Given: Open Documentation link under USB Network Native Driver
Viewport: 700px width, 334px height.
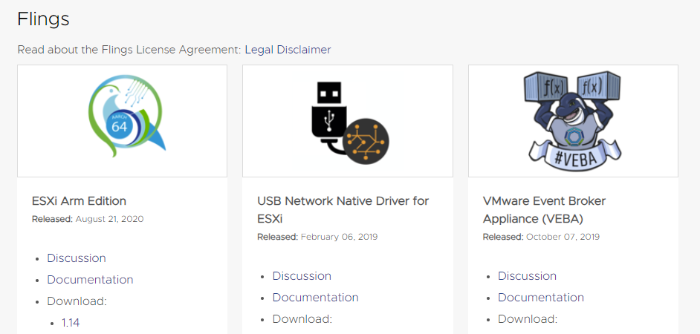Looking at the screenshot, I should click(x=316, y=298).
